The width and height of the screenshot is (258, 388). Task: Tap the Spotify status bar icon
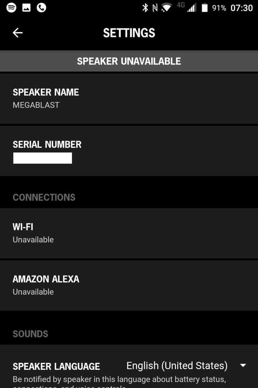point(11,7)
